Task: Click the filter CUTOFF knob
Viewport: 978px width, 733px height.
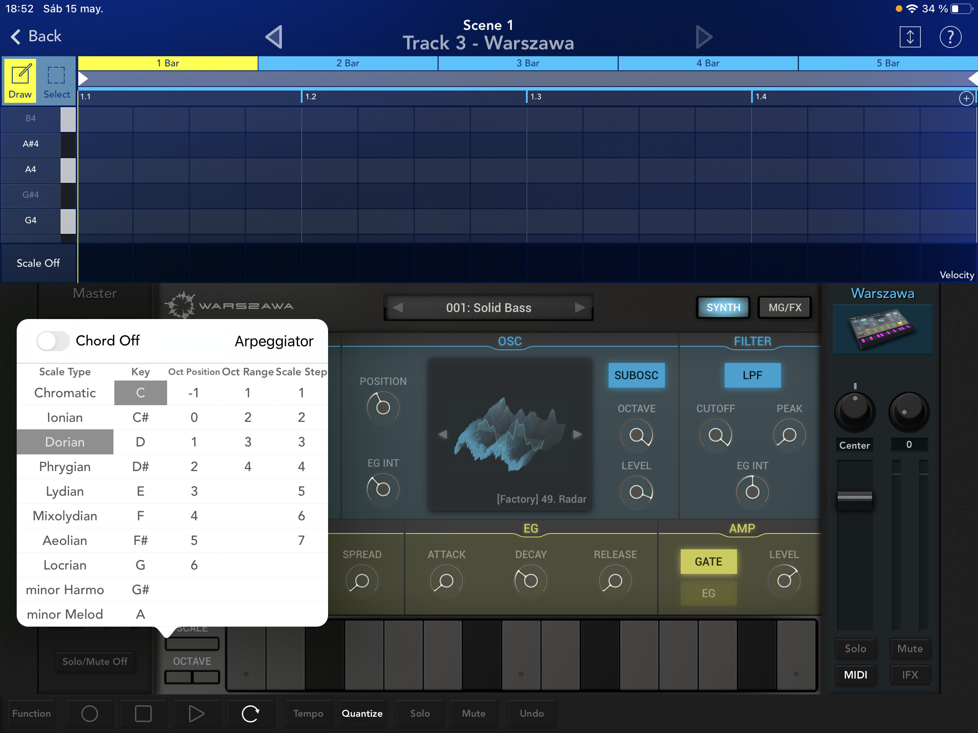Action: pos(715,435)
